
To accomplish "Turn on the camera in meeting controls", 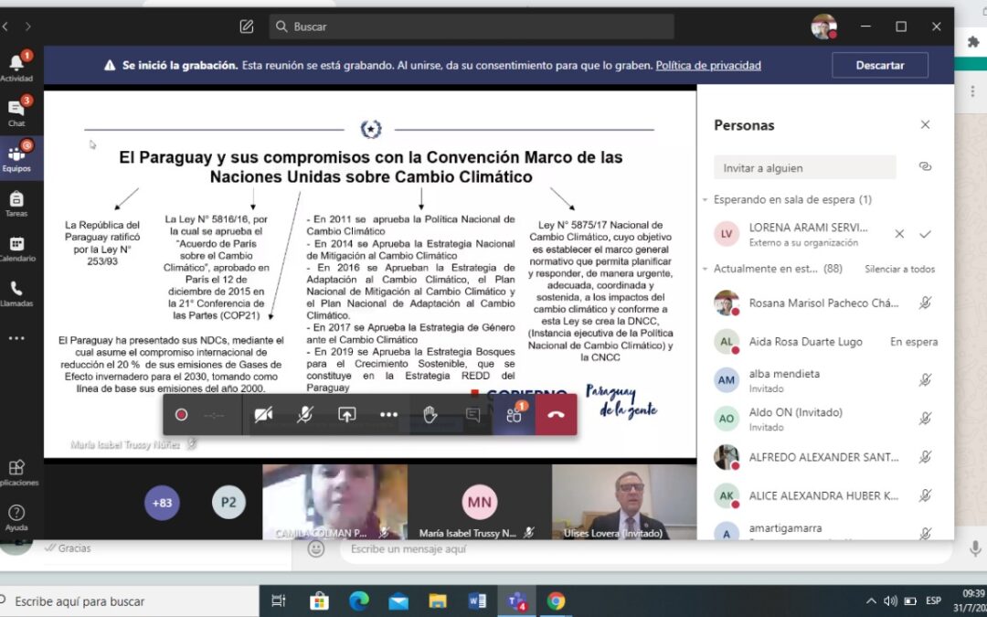I will (263, 414).
